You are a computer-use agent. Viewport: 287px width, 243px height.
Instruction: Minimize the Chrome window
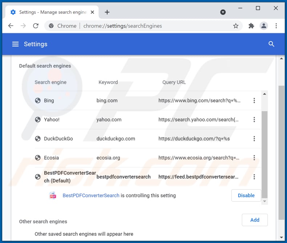[x=240, y=8]
